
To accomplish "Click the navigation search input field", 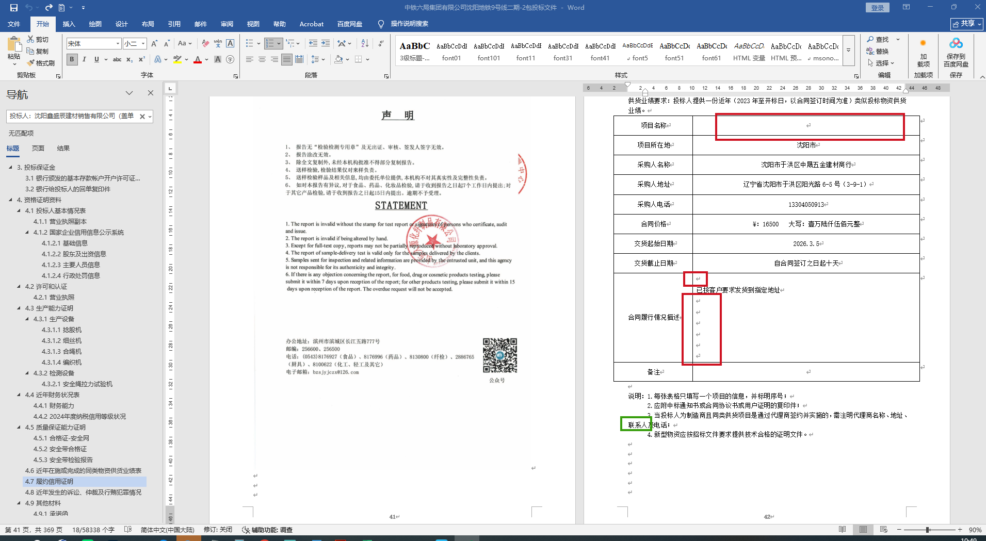I will pyautogui.click(x=73, y=117).
